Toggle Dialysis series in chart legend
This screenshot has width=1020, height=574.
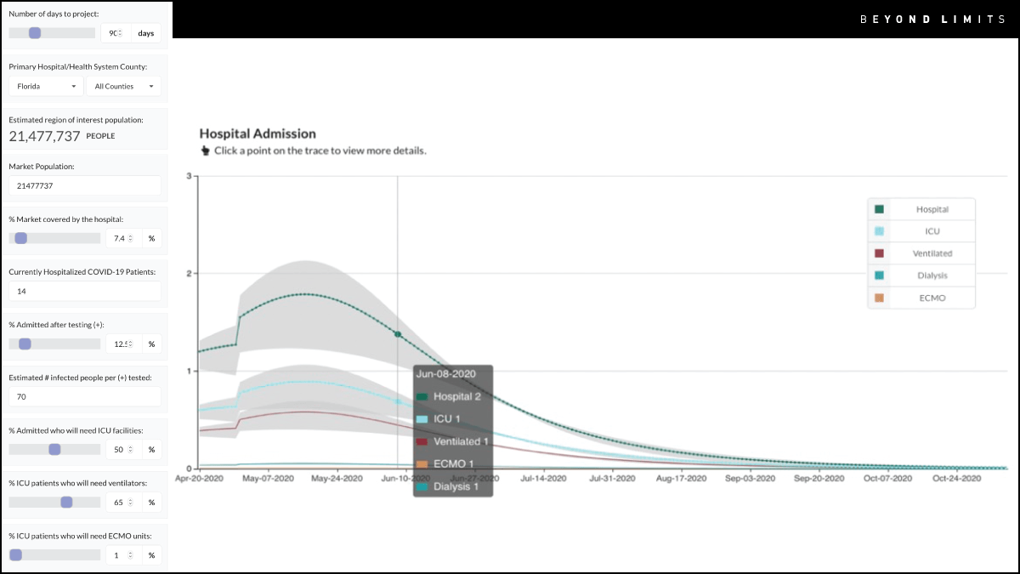coord(921,276)
